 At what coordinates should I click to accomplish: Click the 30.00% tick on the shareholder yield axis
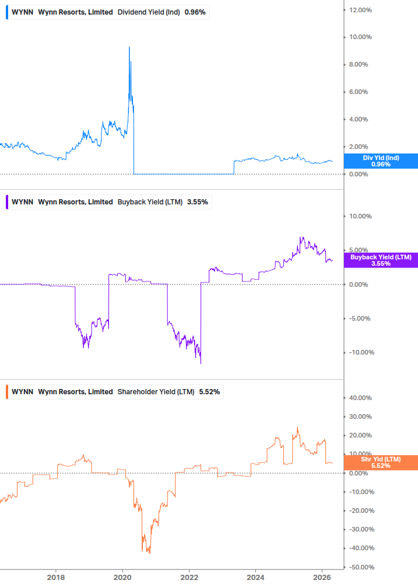[x=360, y=416]
